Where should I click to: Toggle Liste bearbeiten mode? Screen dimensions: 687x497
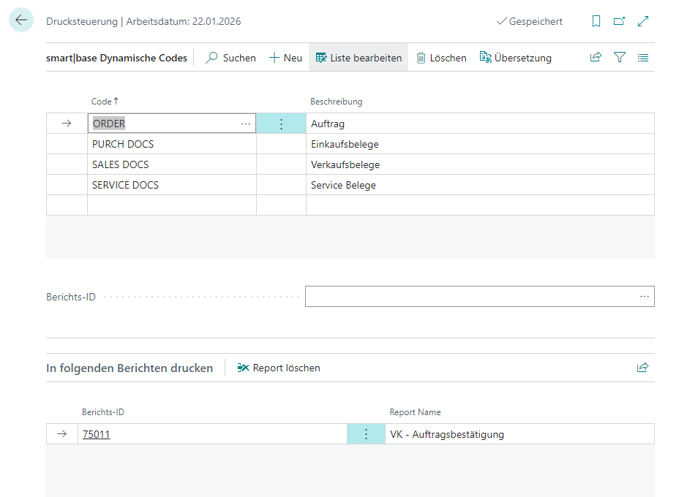click(x=358, y=58)
